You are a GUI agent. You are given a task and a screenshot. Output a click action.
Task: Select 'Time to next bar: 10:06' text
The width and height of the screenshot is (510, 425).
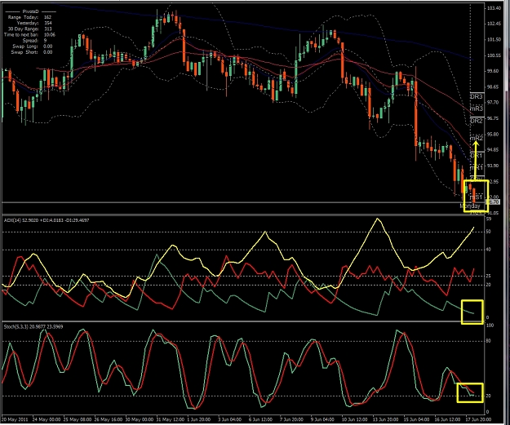tap(29, 35)
